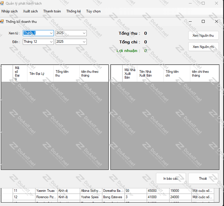This screenshot has width=224, height=206.
Task: Open the Tùy chọn menu
Action: tap(93, 11)
